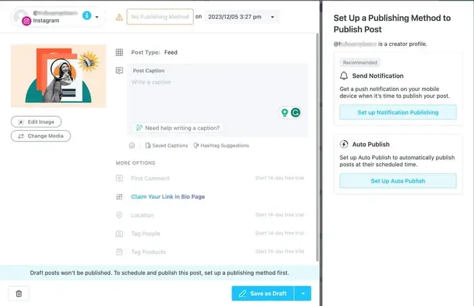Open the scheduled date and time dropdown
Image resolution: width=474 pixels, height=306 pixels.
271,17
